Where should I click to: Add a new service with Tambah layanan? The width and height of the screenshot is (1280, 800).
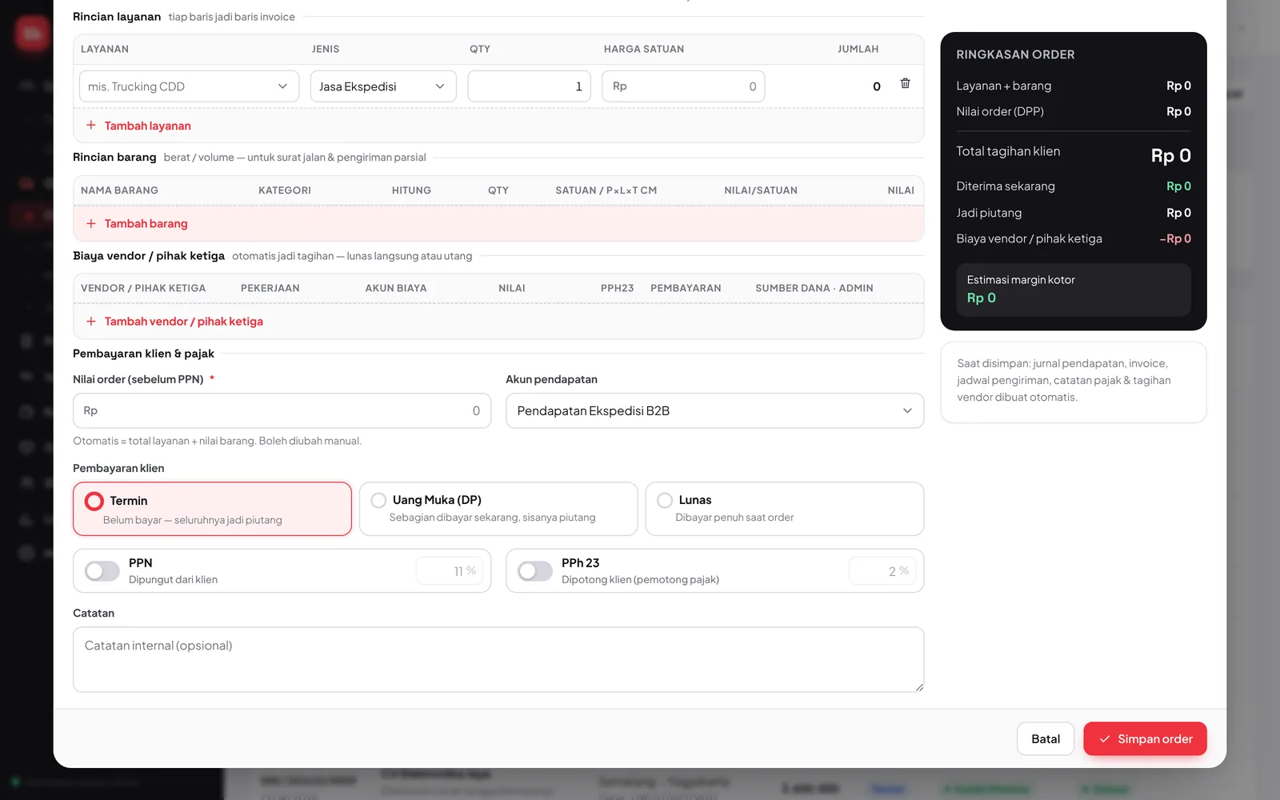(x=138, y=126)
